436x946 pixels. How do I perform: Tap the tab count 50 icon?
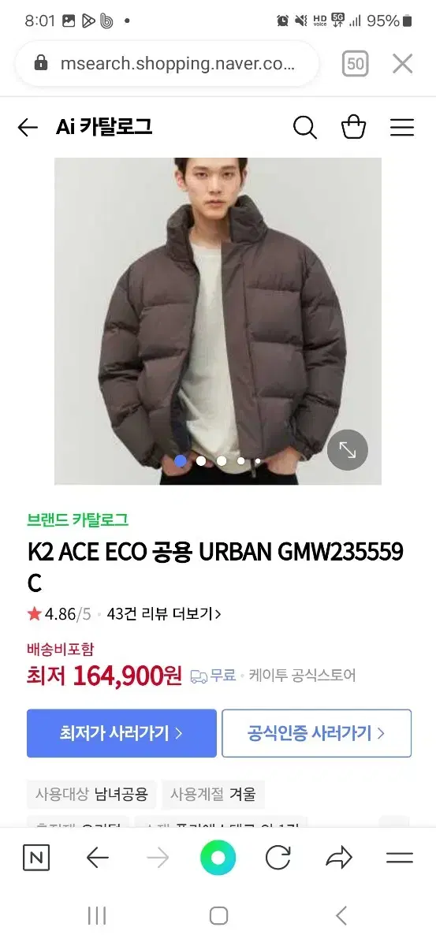tap(356, 64)
